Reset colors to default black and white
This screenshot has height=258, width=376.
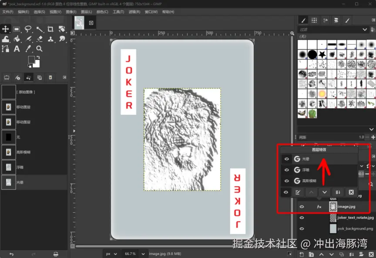coord(30,66)
